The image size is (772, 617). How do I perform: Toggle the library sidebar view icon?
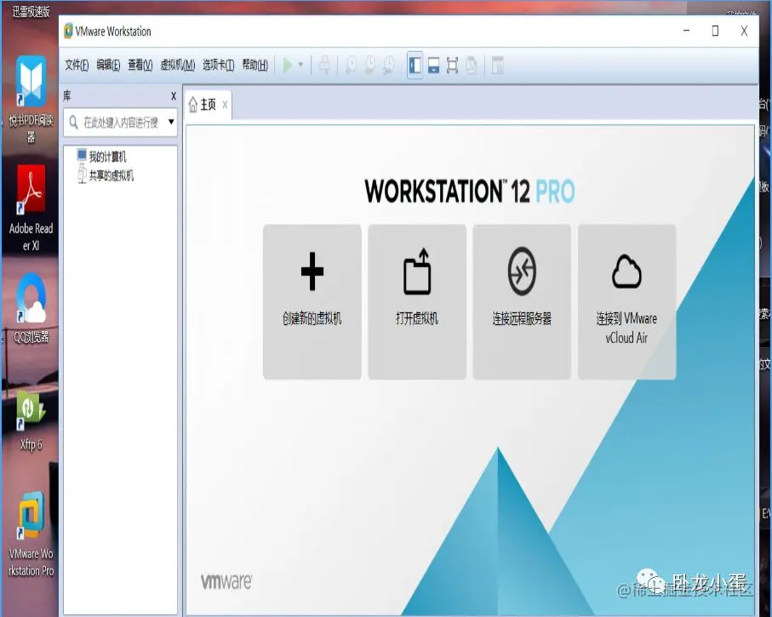click(x=415, y=65)
